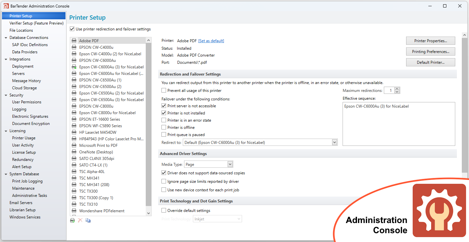Uncheck Print server is not accessible

point(164,106)
